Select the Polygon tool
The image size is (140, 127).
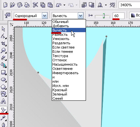tap(4, 87)
